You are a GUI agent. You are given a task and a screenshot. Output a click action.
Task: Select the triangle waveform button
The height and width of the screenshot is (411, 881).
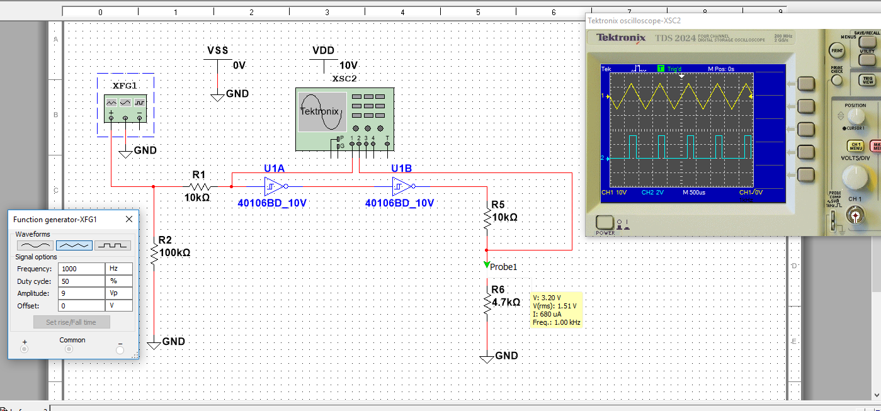74,245
